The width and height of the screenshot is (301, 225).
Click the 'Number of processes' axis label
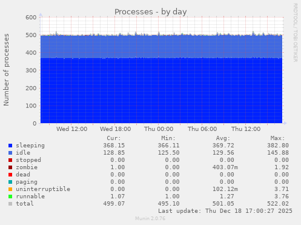(x=6, y=70)
